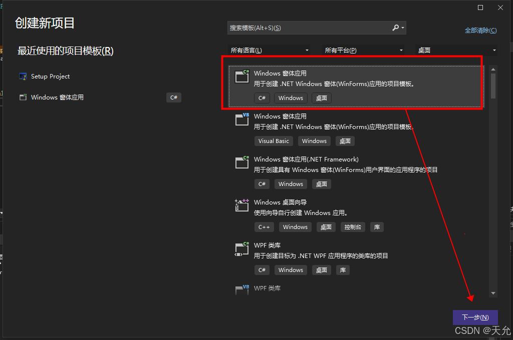The width and height of the screenshot is (513, 340).
Task: Click the C# WPF 类库 template icon
Action: tap(242, 249)
